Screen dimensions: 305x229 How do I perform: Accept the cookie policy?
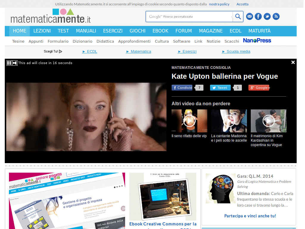(x=242, y=4)
